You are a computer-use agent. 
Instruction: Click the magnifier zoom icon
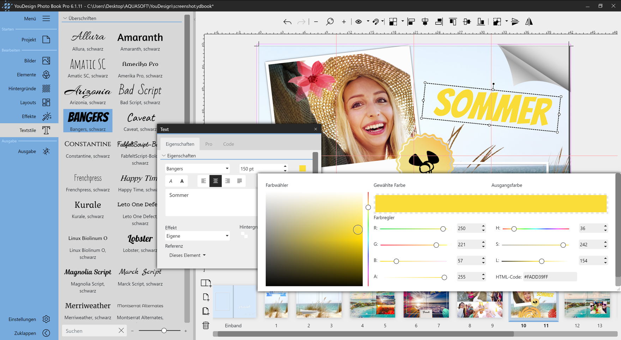[x=330, y=22]
